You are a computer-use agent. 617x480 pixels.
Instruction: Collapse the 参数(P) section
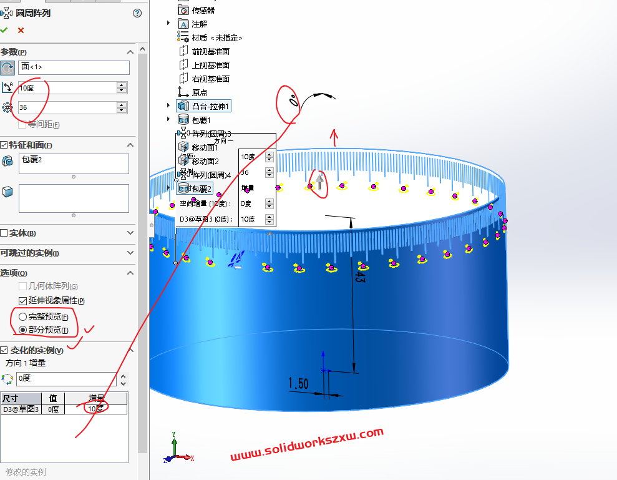tap(130, 52)
